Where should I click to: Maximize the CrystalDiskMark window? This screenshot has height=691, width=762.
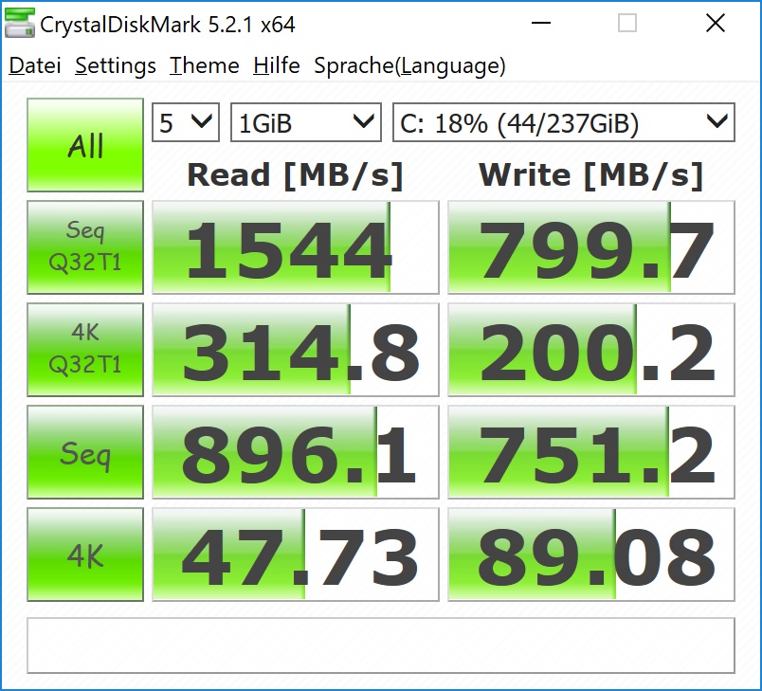627,23
